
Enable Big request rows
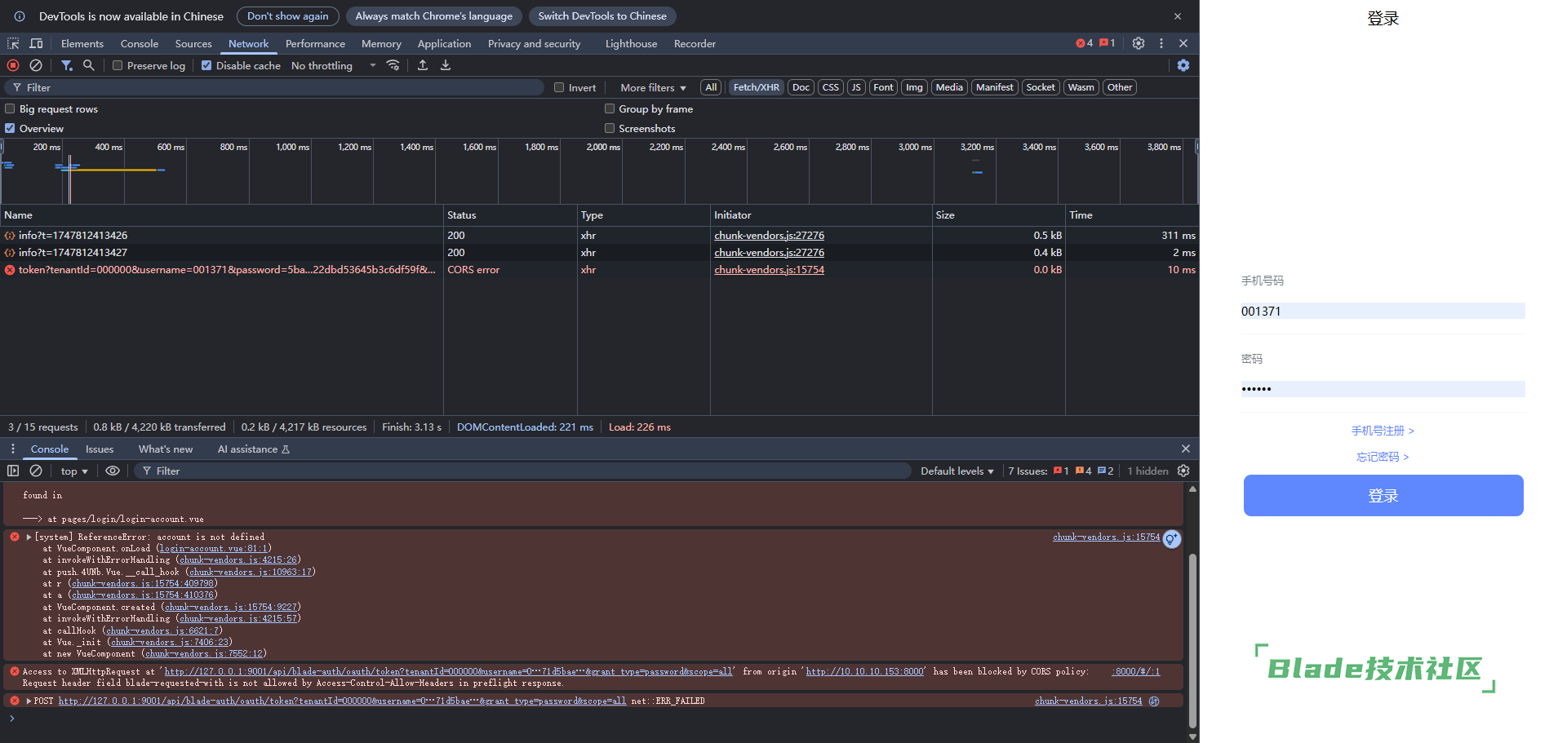point(10,108)
